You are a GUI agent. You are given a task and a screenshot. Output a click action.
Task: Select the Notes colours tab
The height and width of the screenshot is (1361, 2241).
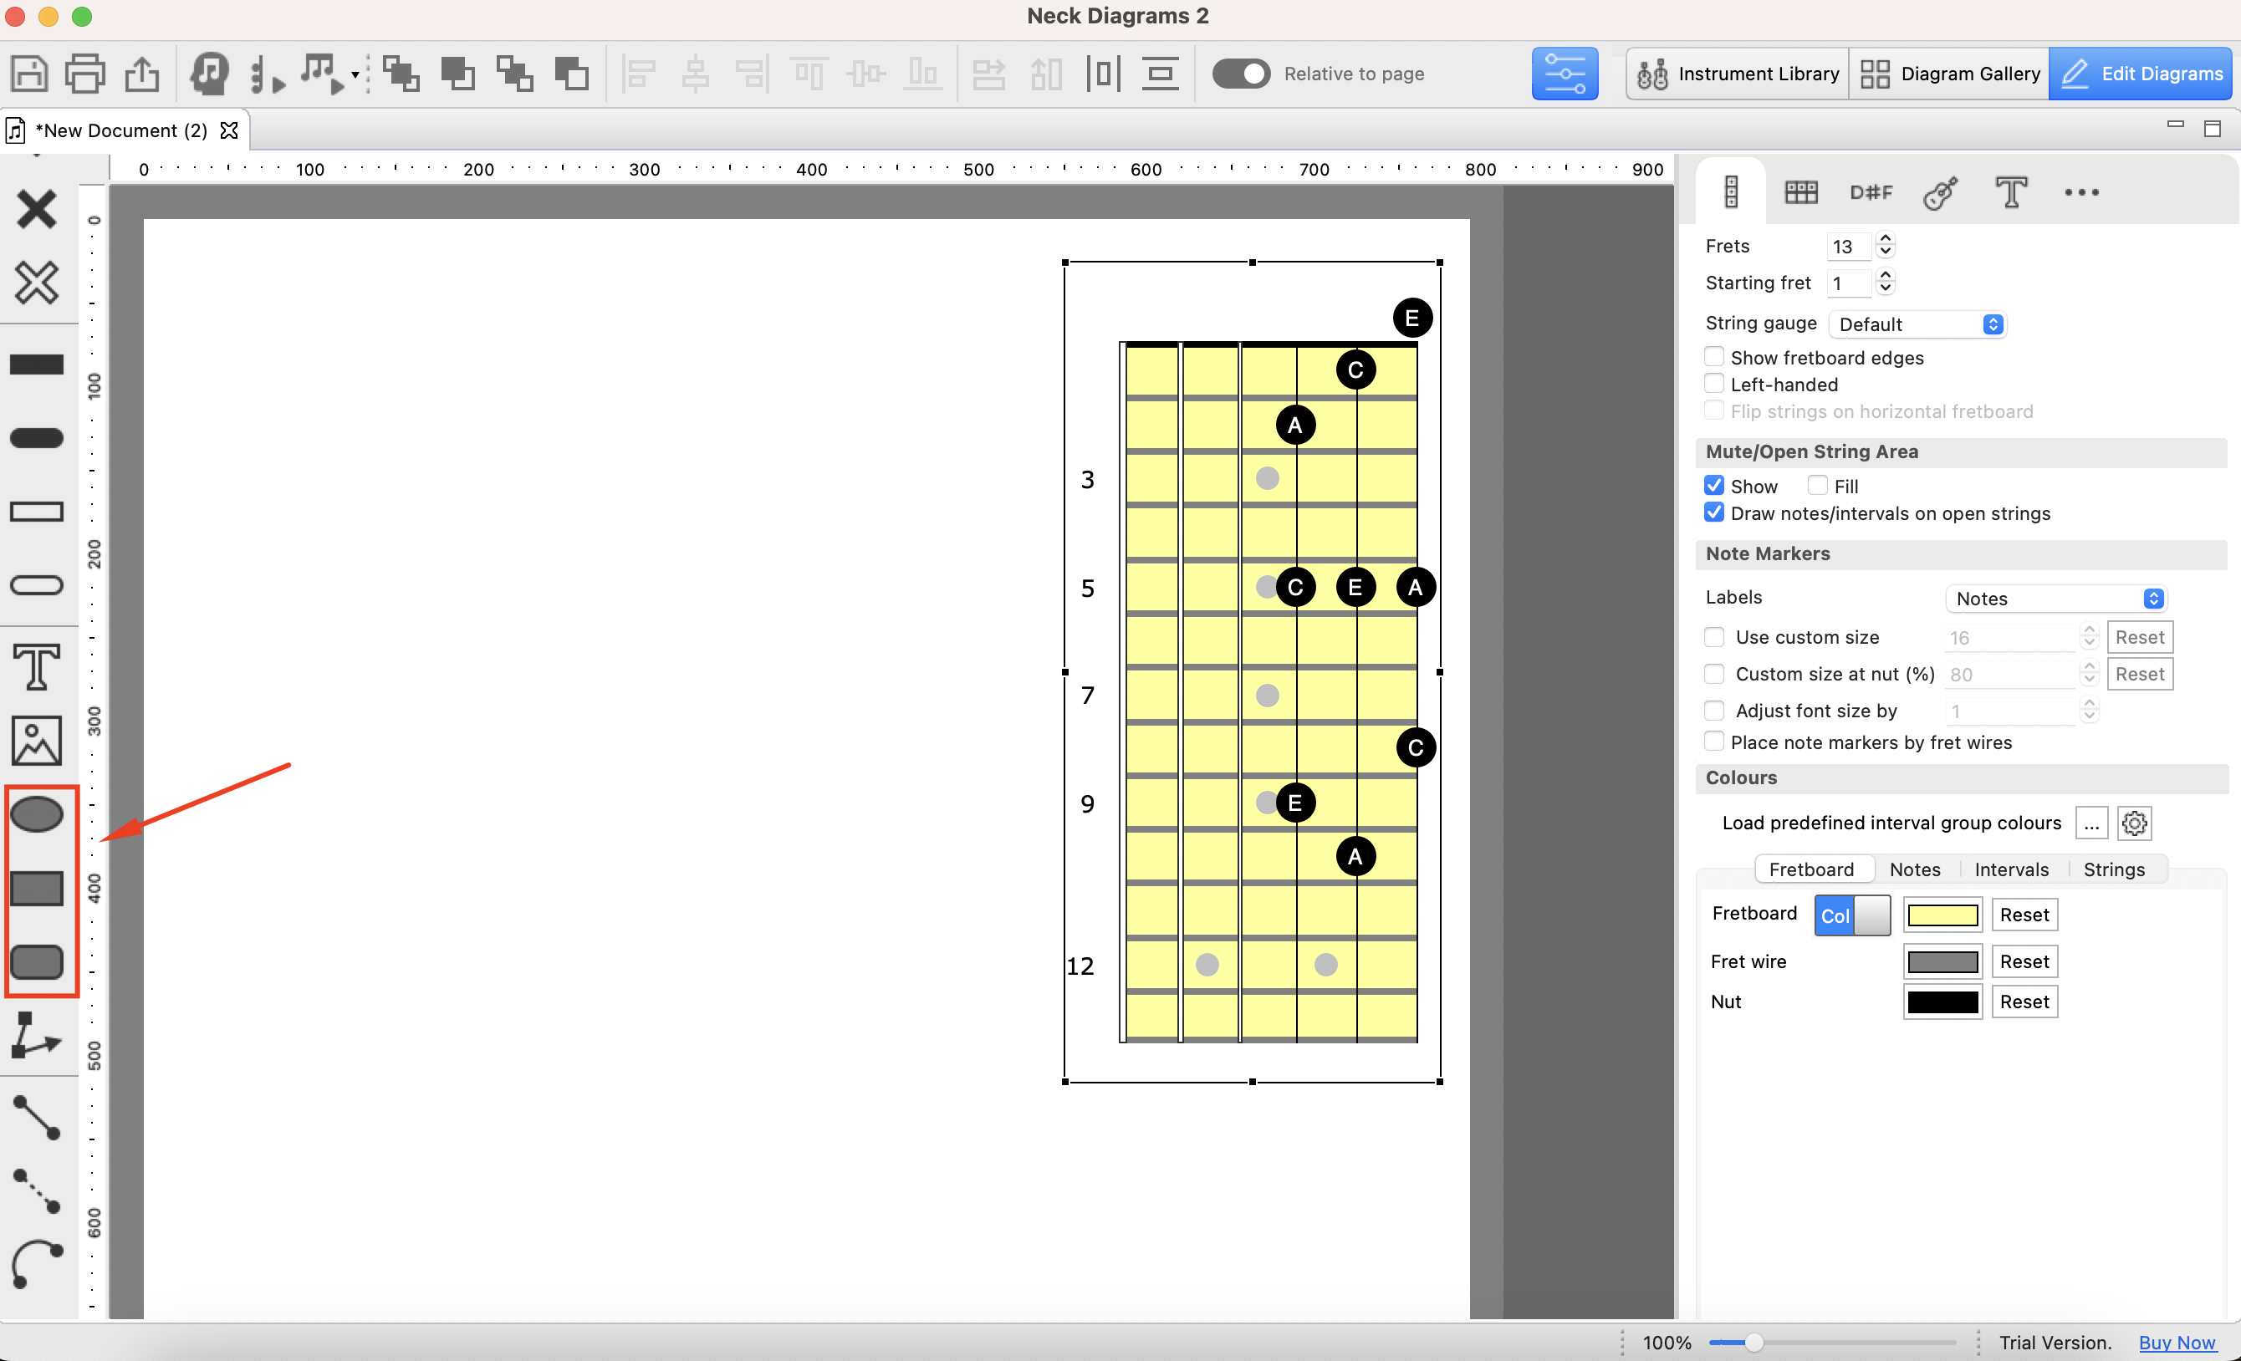1915,869
